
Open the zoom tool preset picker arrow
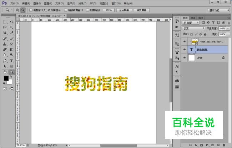click(x=12, y=10)
